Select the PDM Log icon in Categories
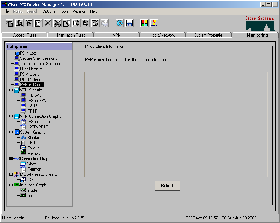This screenshot has width=280, height=223. tap(17, 53)
